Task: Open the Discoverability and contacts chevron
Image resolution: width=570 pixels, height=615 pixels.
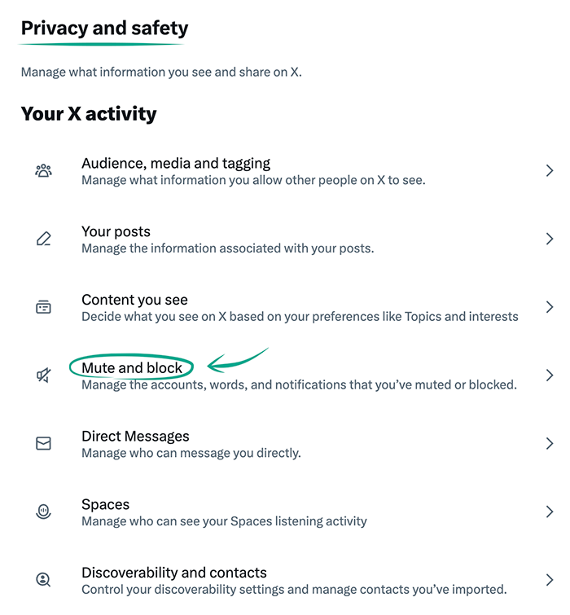Action: coord(550,580)
